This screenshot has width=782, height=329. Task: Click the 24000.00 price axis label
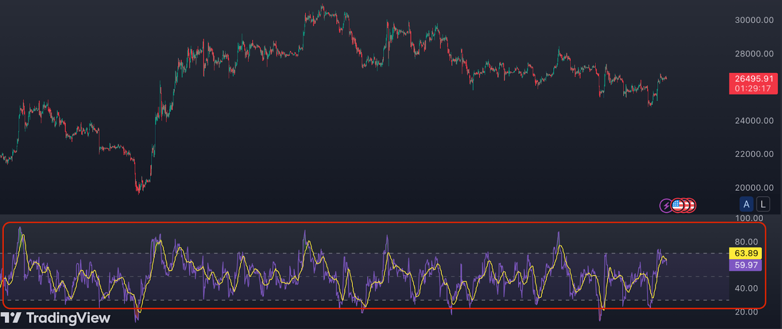click(x=754, y=121)
